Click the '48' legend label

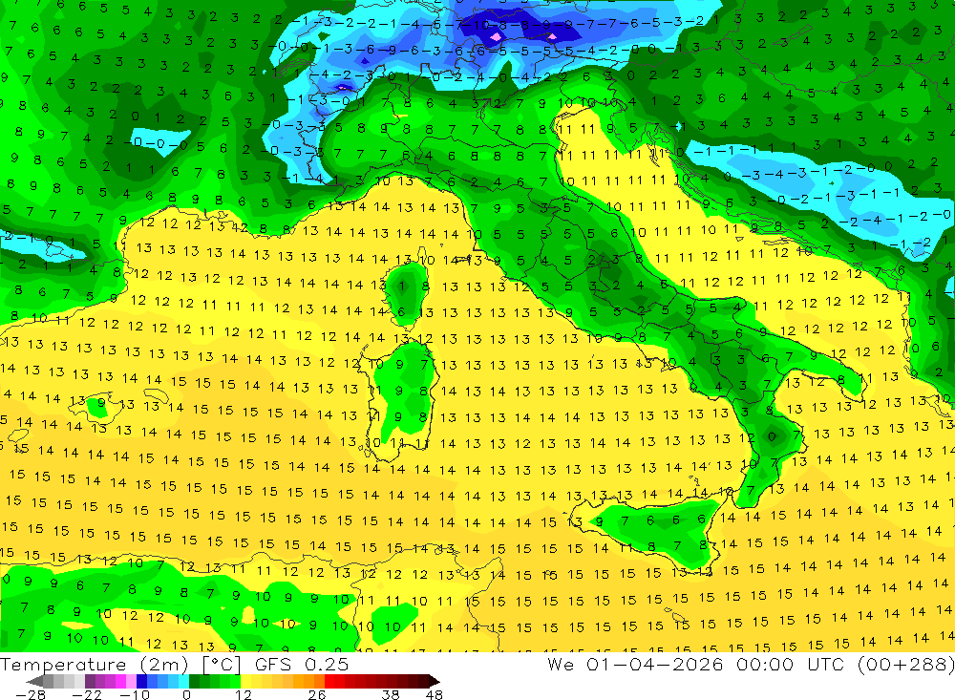pyautogui.click(x=435, y=694)
